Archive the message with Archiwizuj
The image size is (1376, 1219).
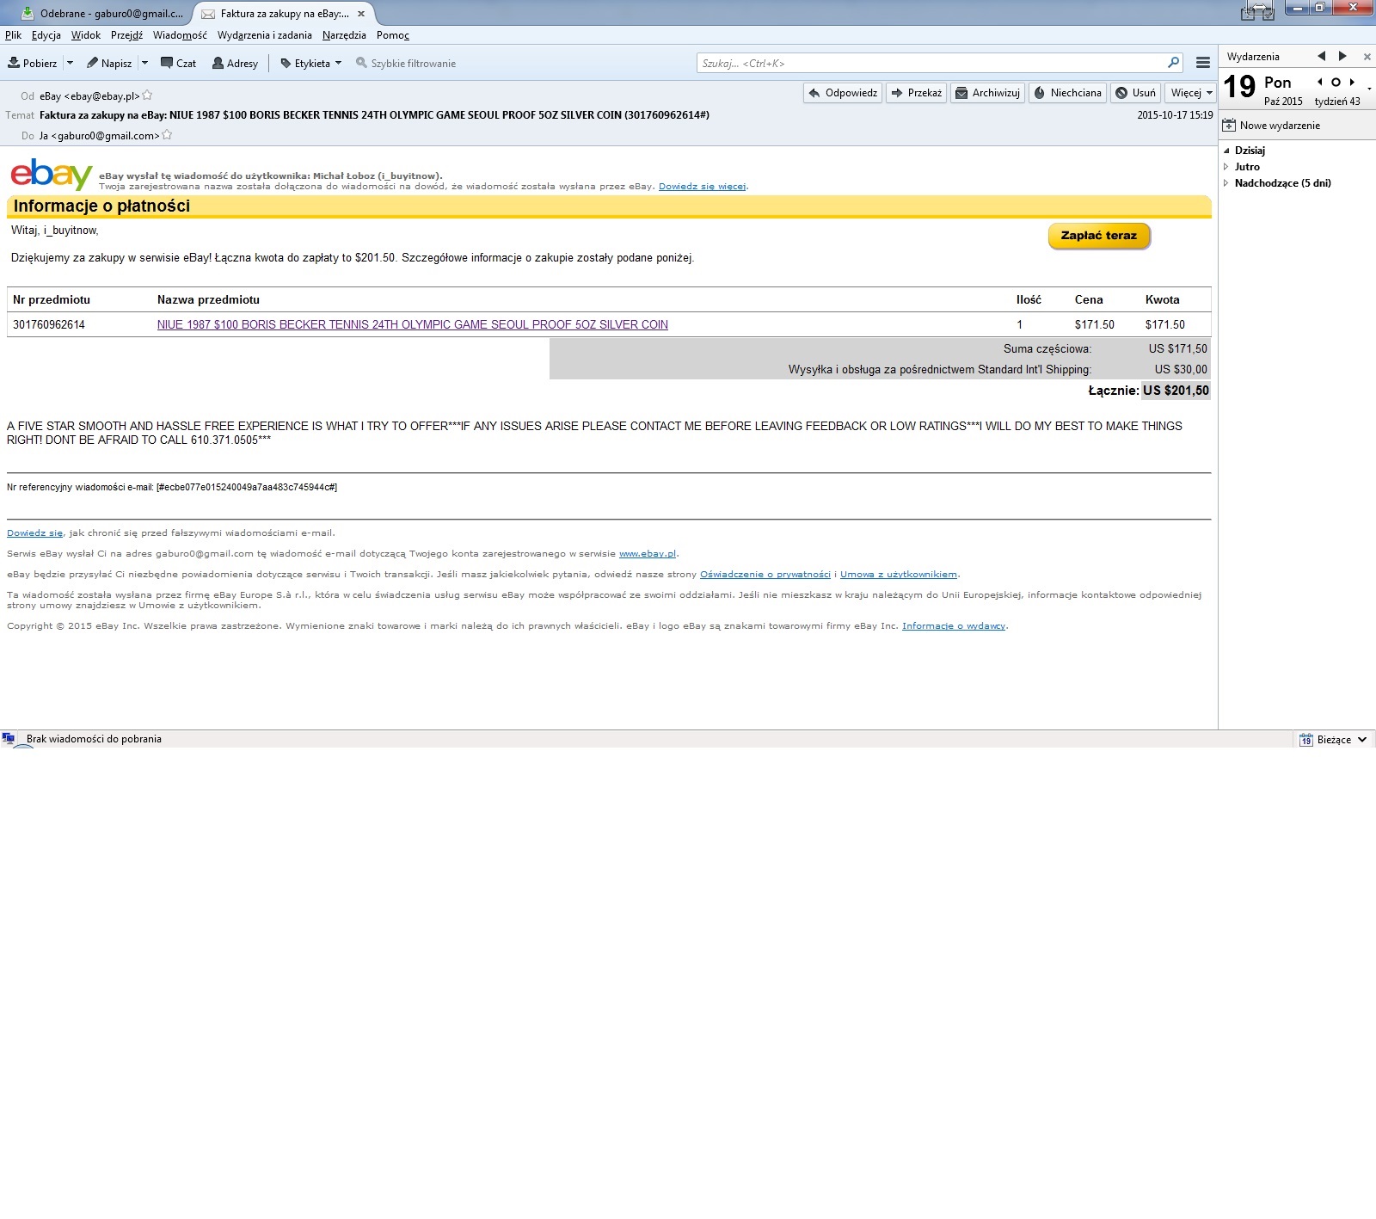tap(987, 93)
